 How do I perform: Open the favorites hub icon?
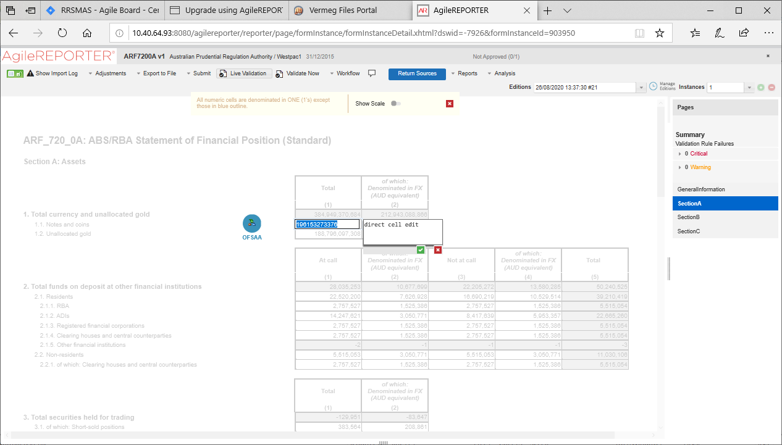(696, 33)
